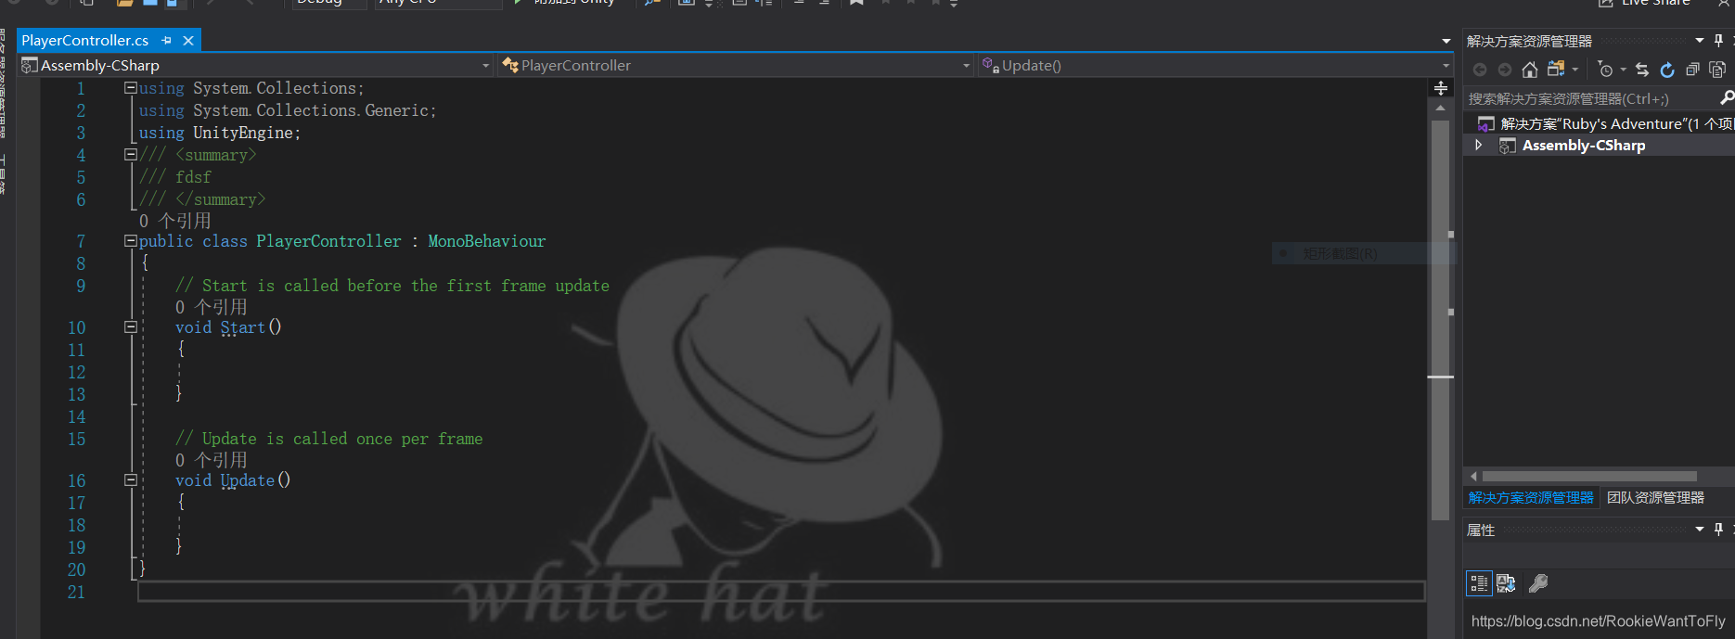Screen dimensions: 1735x639
Task: Click into the Solution Explorer search box
Action: [x=1590, y=98]
